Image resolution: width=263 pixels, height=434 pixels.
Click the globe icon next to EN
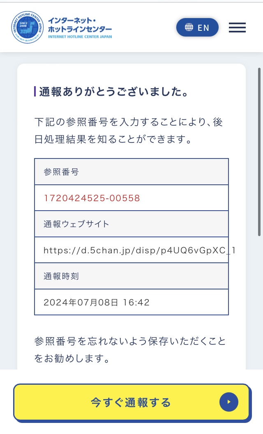[x=189, y=28]
